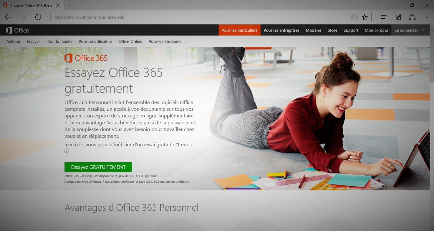
Task: Click the Compatible avec Windows 7 text line
Action: click(x=127, y=182)
